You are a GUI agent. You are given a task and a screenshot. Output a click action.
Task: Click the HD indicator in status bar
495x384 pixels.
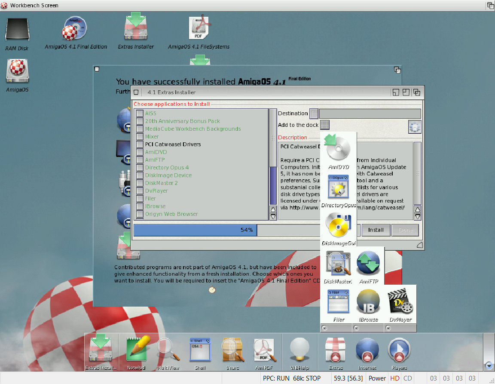pyautogui.click(x=394, y=378)
